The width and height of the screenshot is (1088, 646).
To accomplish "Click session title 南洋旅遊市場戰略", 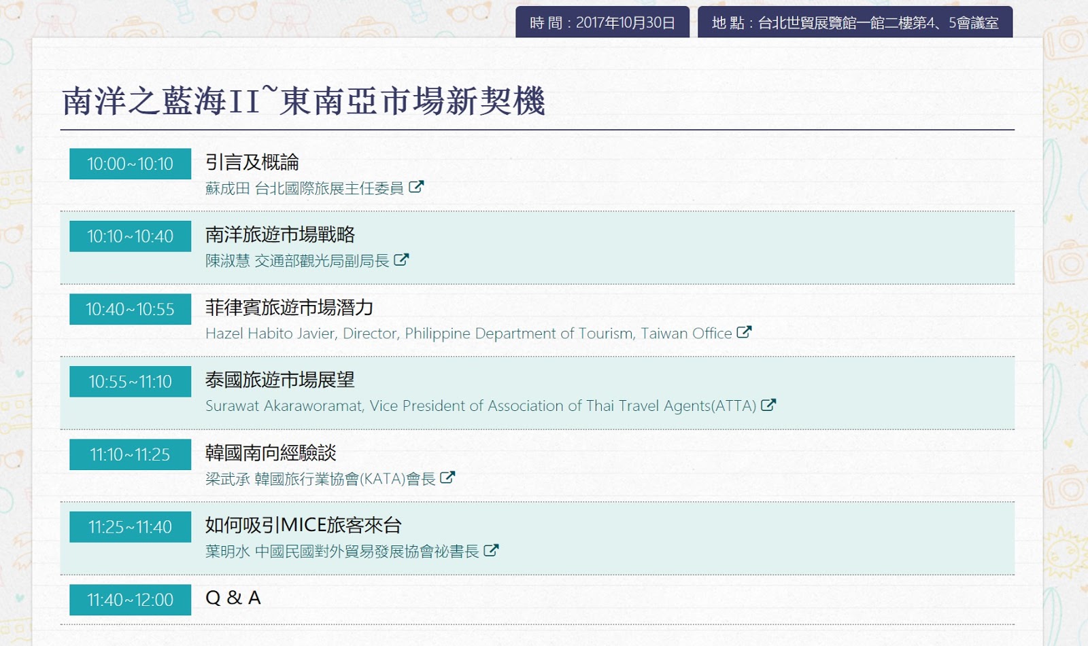I will point(280,235).
